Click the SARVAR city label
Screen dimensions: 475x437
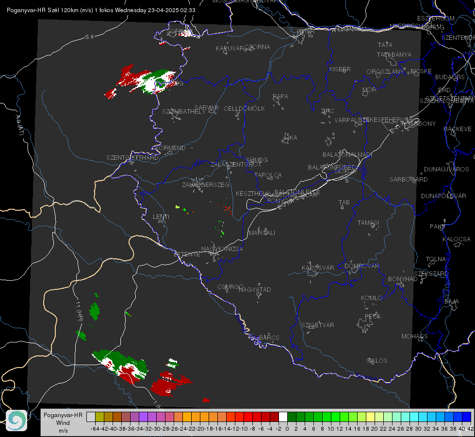coord(207,108)
